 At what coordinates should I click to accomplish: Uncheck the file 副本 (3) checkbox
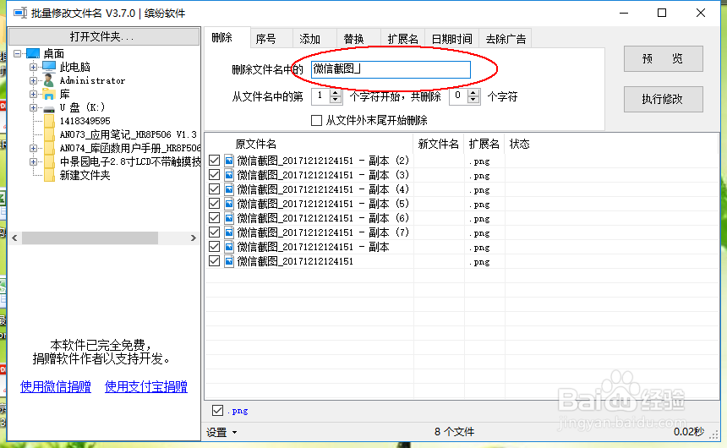click(x=214, y=175)
